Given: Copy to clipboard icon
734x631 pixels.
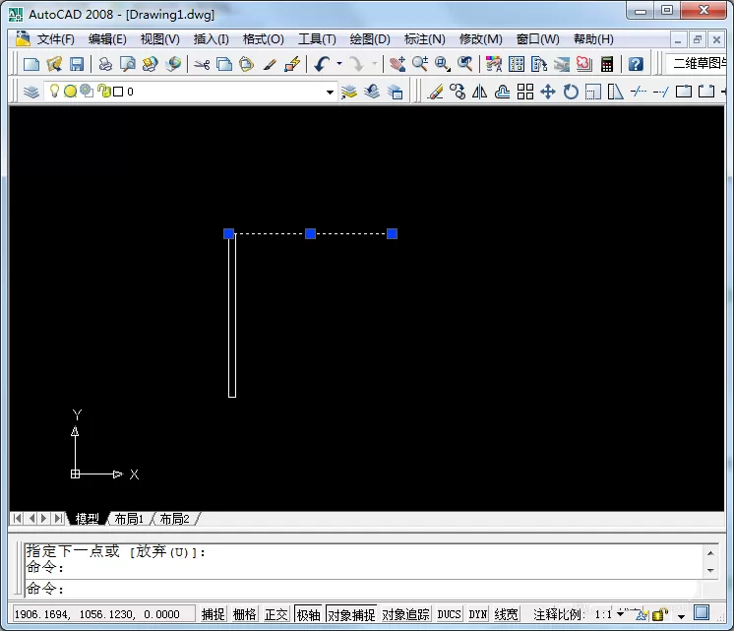Looking at the screenshot, I should coord(224,64).
